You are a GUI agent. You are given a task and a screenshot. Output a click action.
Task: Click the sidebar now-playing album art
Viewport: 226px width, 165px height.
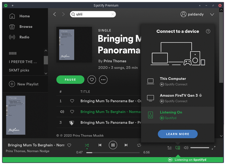(16, 115)
